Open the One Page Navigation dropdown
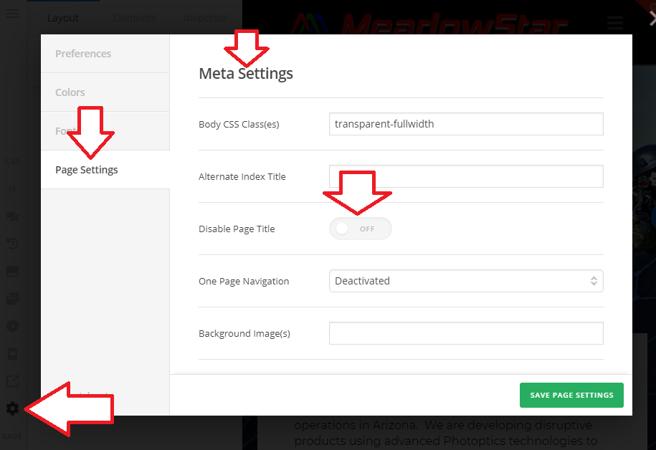The height and width of the screenshot is (450, 656). (466, 281)
